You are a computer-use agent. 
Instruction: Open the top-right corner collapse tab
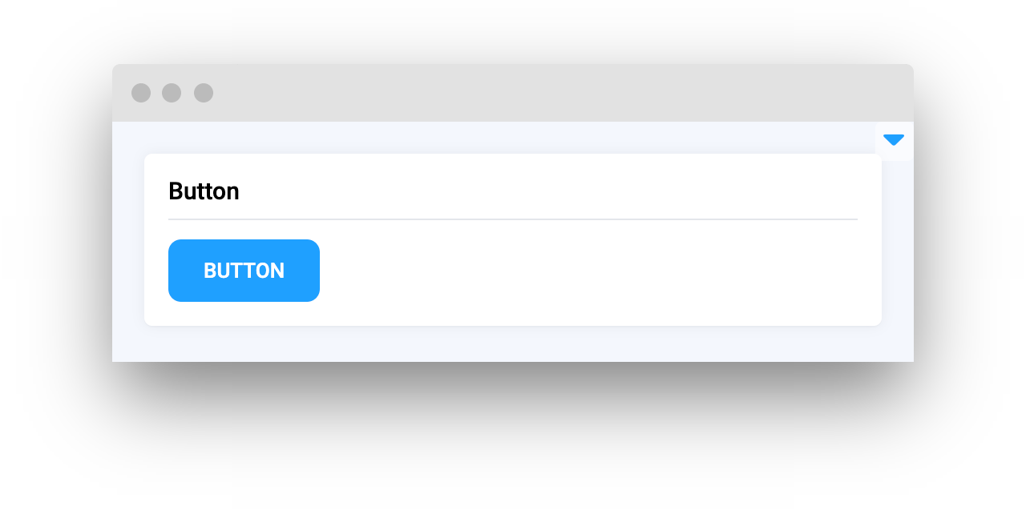click(x=895, y=141)
